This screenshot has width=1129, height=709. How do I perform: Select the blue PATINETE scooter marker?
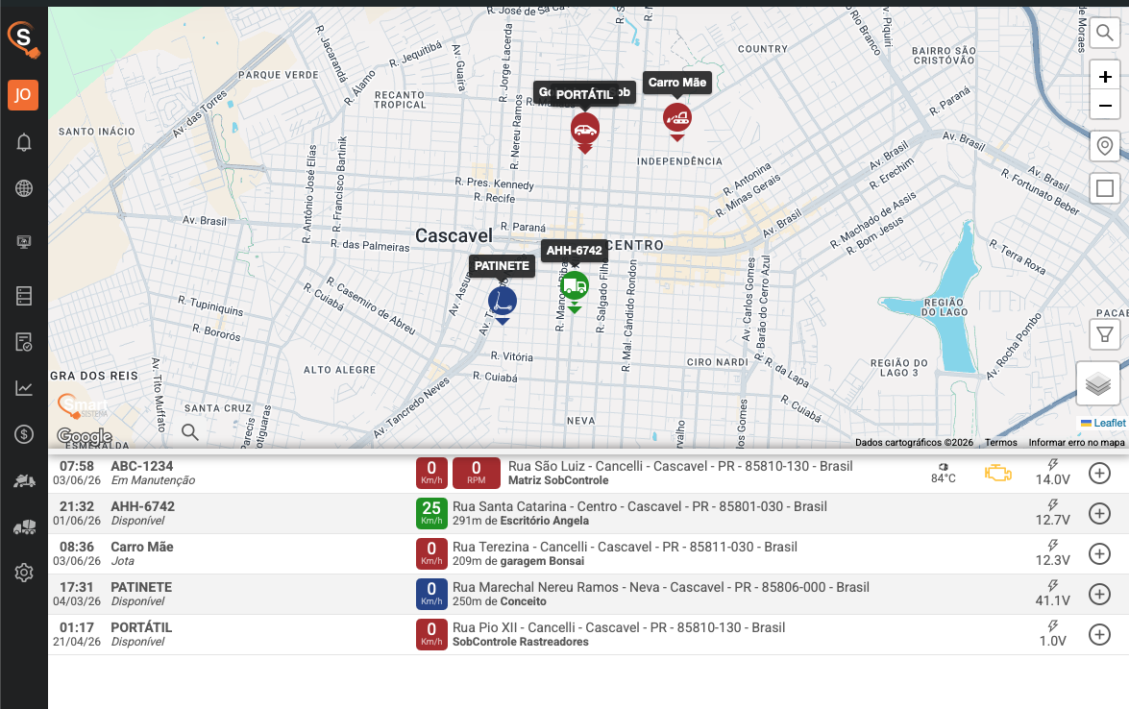pos(503,305)
